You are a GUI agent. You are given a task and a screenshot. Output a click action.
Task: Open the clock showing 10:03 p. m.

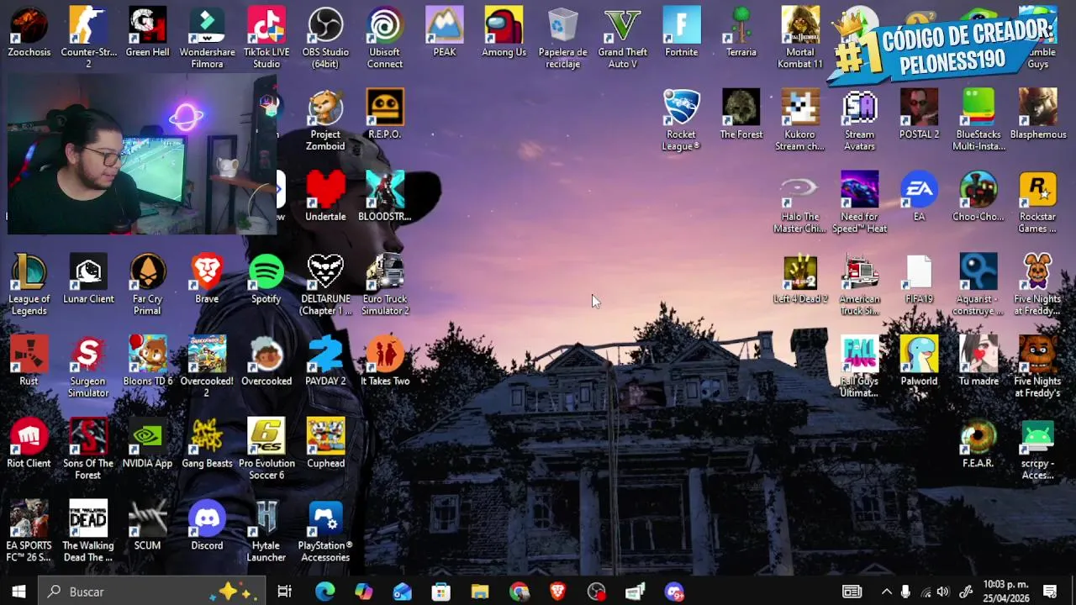1005,592
